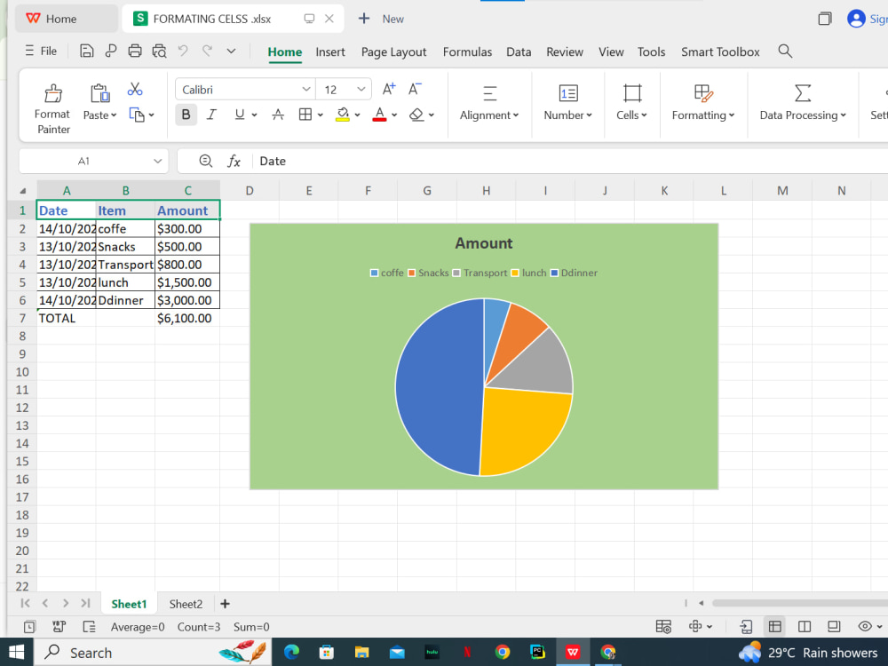Apply strikethrough formatting icon
This screenshot has width=888, height=666.
coord(277,115)
